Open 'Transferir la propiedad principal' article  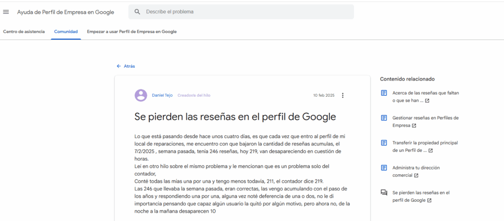(425, 146)
